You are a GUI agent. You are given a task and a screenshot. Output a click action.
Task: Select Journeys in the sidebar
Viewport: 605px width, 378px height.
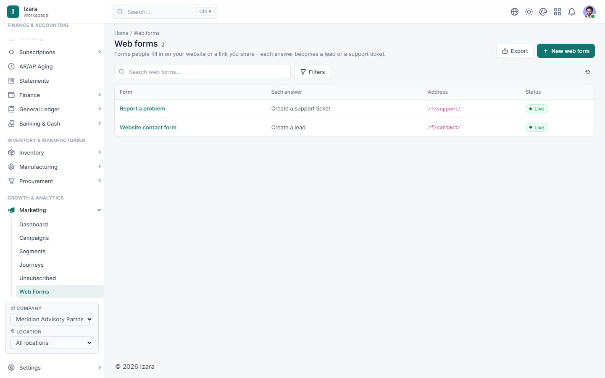click(32, 265)
